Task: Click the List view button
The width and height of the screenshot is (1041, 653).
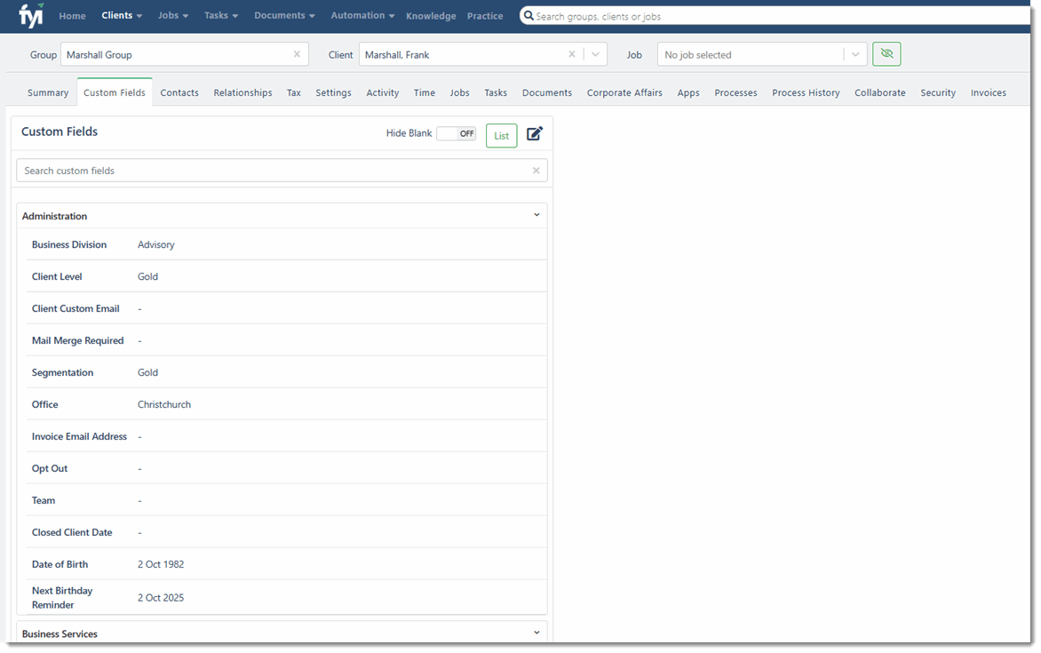Action: pos(501,136)
